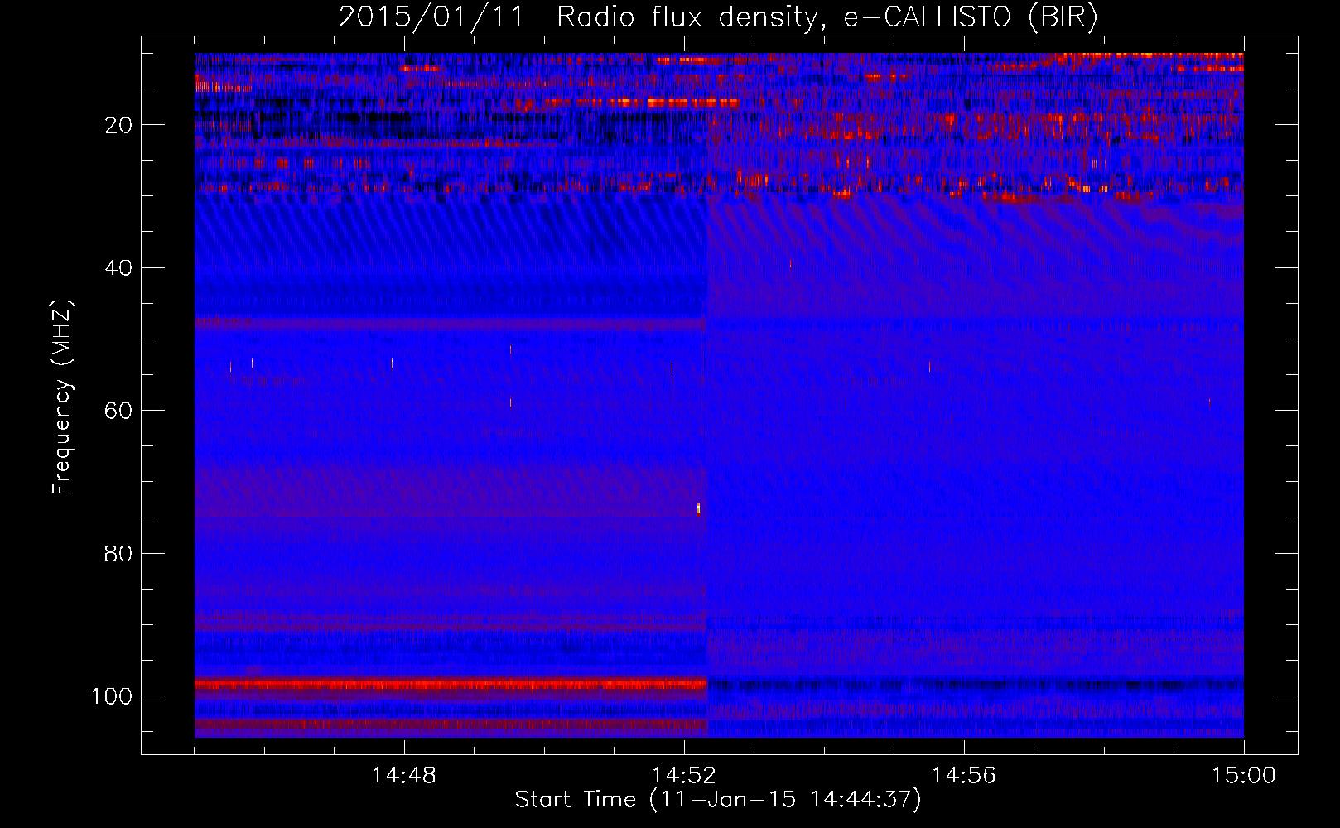Click the plot title text e-CALLISTO (BIR)
Image resolution: width=1340 pixels, height=828 pixels.
coord(971,17)
